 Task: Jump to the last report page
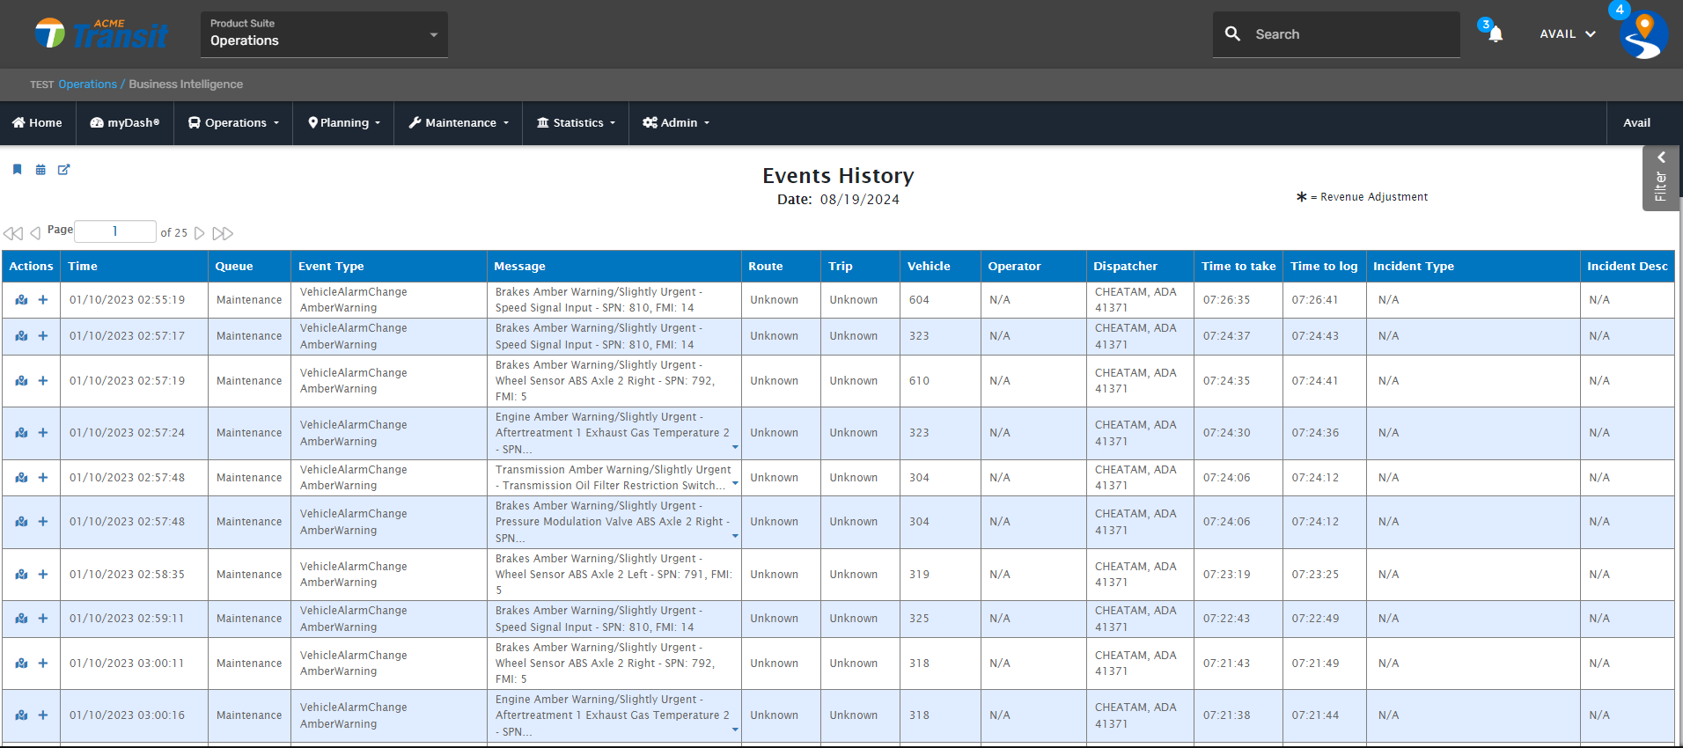(223, 233)
